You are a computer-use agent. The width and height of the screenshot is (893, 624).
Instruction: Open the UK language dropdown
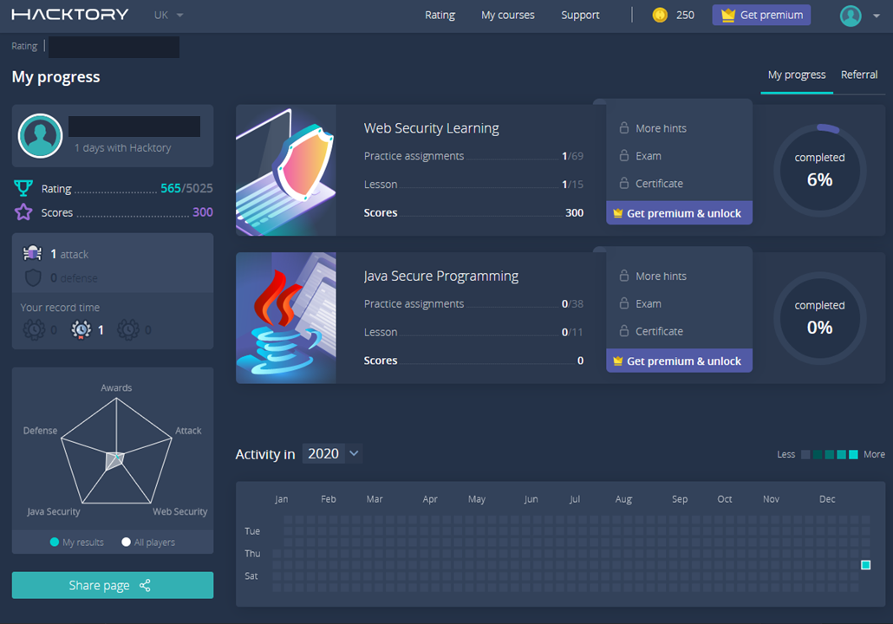(168, 16)
